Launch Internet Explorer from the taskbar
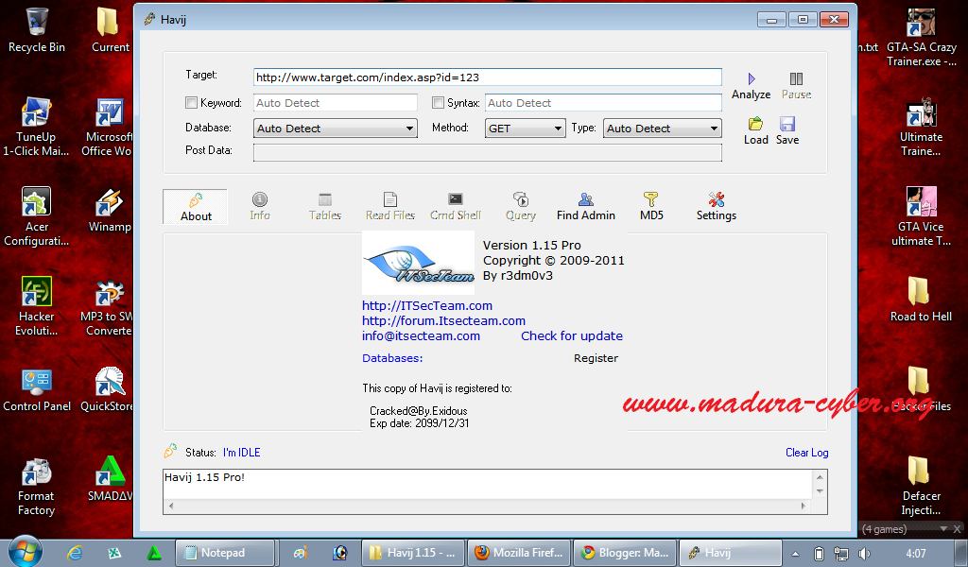 (75, 553)
